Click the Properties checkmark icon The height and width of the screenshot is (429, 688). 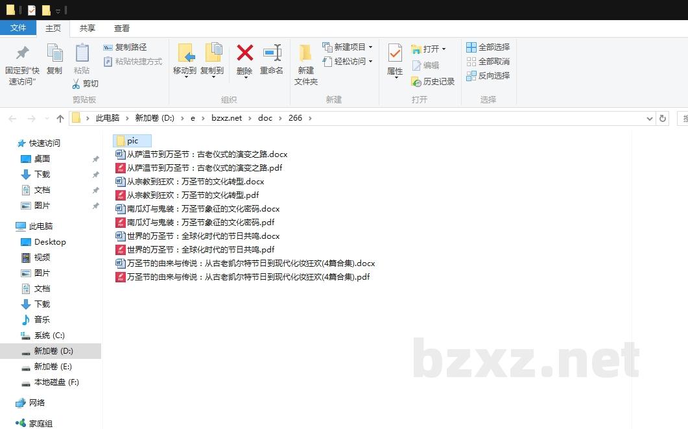click(395, 53)
